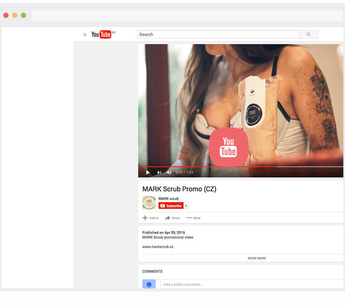Click the MARK scrub channel name
This screenshot has width=345, height=306.
pos(168,199)
